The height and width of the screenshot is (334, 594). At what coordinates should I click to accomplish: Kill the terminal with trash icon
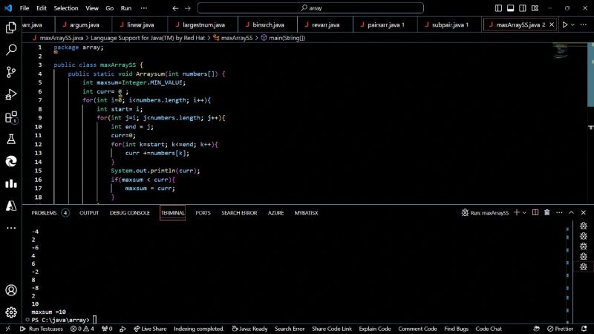pyautogui.click(x=547, y=213)
